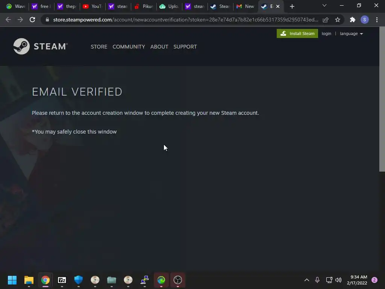The height and width of the screenshot is (289, 385).
Task: Click the share page icon
Action: pyautogui.click(x=326, y=20)
